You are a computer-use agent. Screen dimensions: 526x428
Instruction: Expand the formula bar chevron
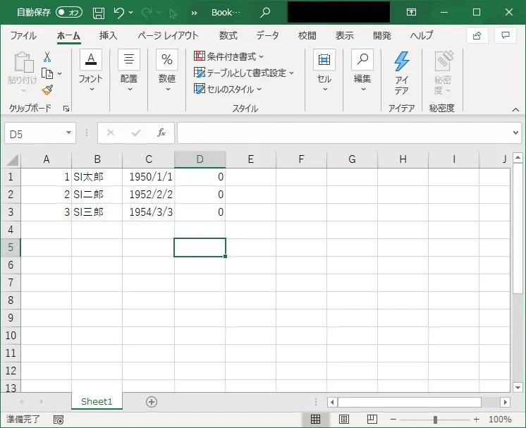(515, 133)
